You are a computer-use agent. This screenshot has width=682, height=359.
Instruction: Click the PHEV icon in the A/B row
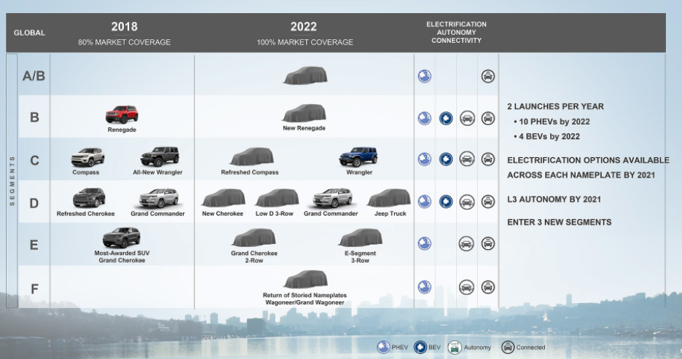(x=424, y=76)
